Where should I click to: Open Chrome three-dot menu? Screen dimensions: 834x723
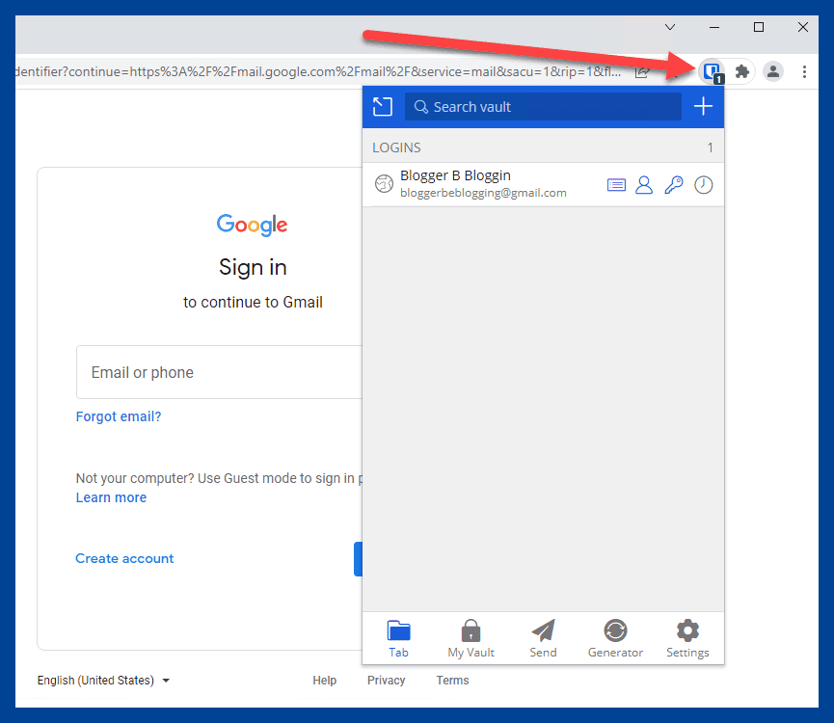804,71
